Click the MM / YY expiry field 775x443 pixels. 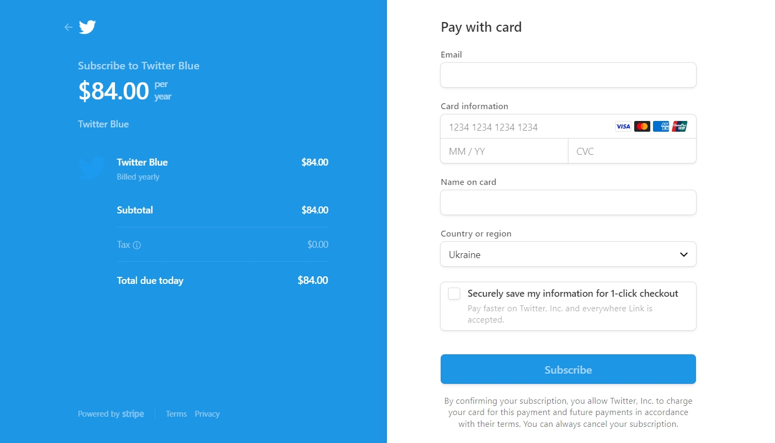504,152
